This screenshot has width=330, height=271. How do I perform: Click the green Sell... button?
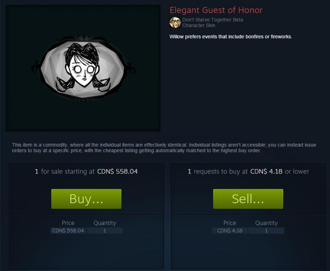coord(248,199)
